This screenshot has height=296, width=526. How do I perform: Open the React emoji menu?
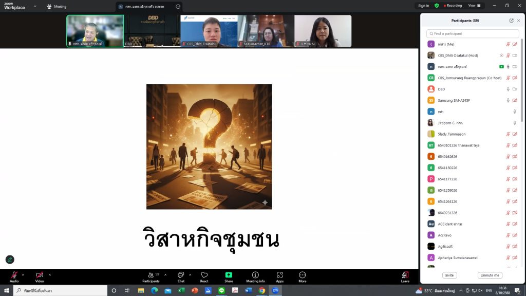(204, 276)
